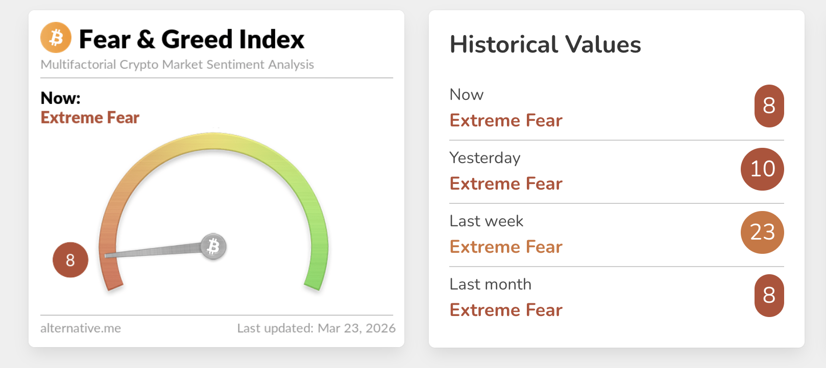
Task: Select the Yesterday row label
Action: pyautogui.click(x=485, y=158)
